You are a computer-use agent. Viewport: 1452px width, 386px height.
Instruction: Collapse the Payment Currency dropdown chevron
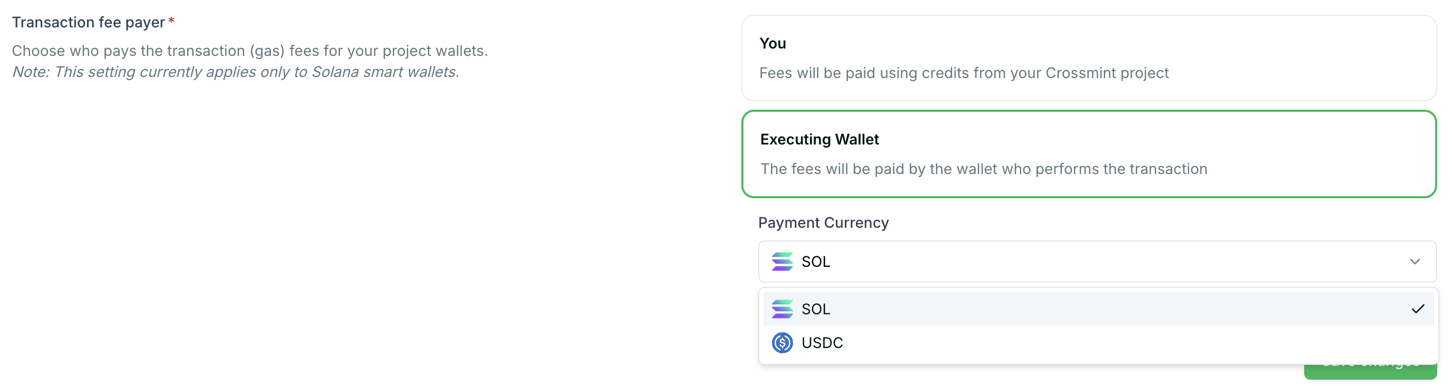(1415, 262)
